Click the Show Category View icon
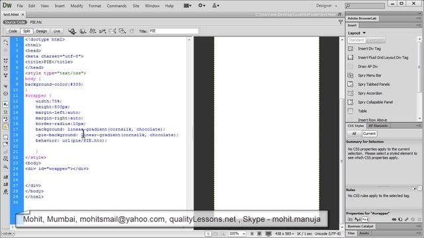Screen dimensions: 424x238 pos(350,219)
